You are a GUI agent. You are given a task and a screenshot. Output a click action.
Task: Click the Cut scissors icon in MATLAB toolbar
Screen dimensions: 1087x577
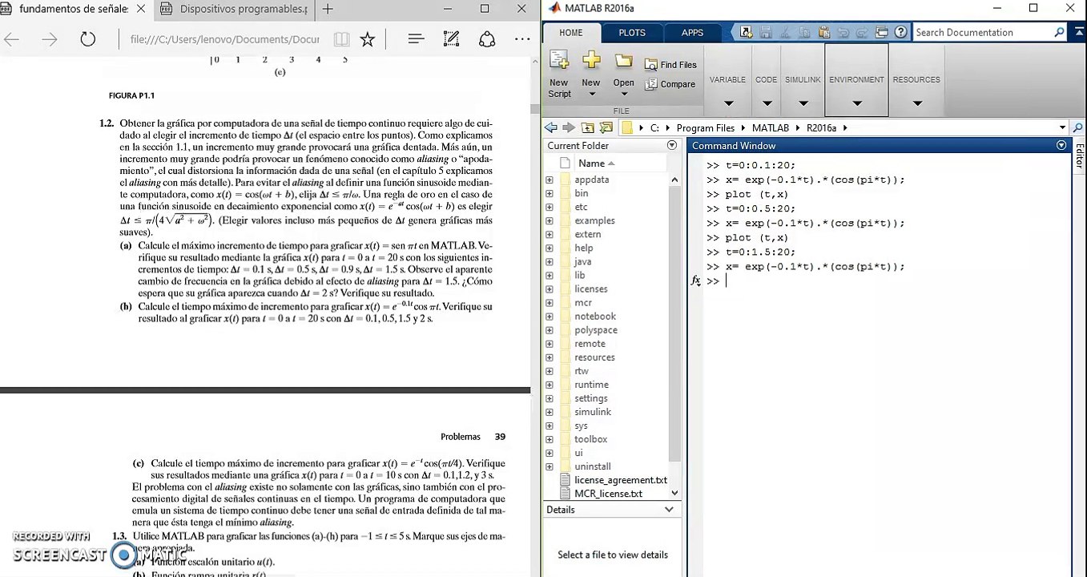785,32
